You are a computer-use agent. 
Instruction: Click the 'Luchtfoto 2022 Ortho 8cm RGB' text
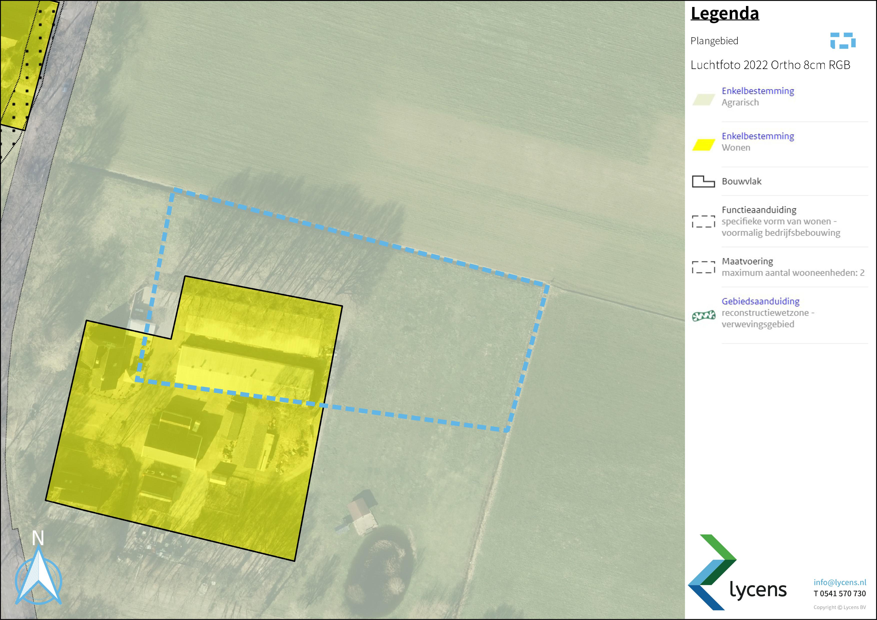770,65
